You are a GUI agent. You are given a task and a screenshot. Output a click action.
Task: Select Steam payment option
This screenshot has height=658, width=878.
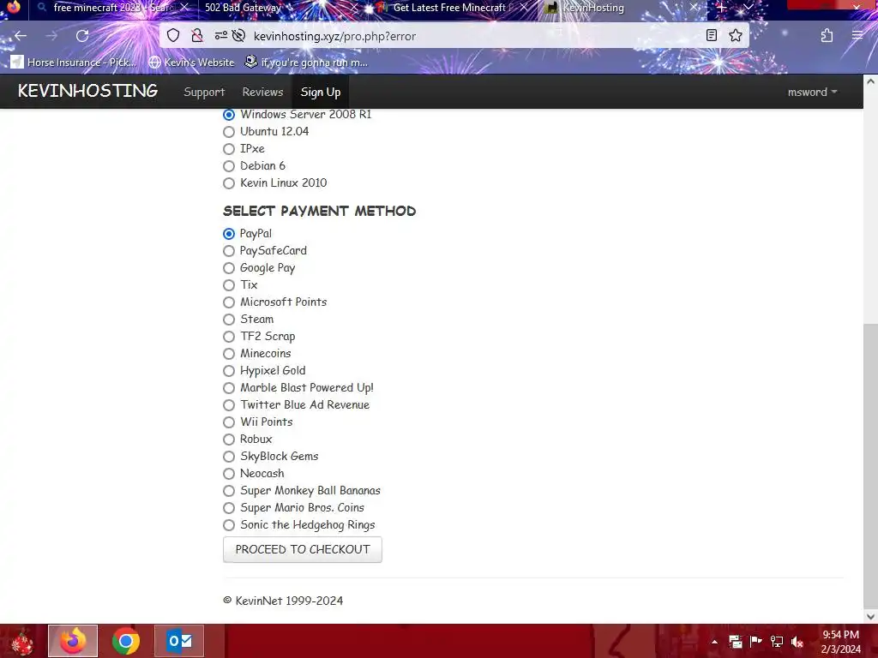(228, 320)
